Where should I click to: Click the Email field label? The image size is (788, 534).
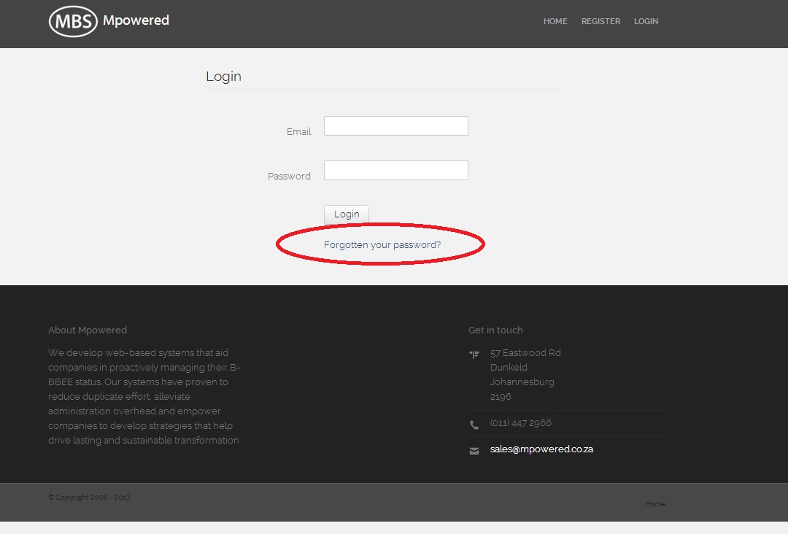[x=299, y=131]
